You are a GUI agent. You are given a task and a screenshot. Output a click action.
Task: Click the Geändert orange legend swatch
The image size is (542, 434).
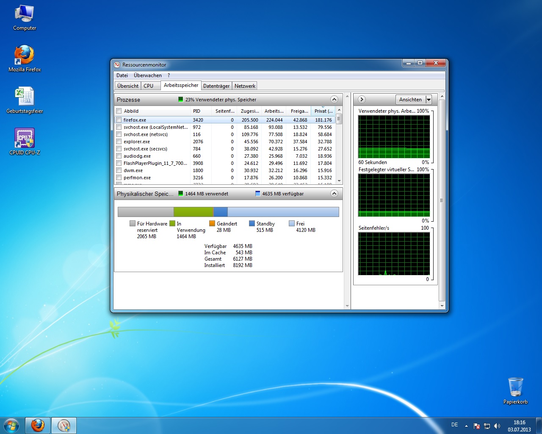tap(212, 223)
